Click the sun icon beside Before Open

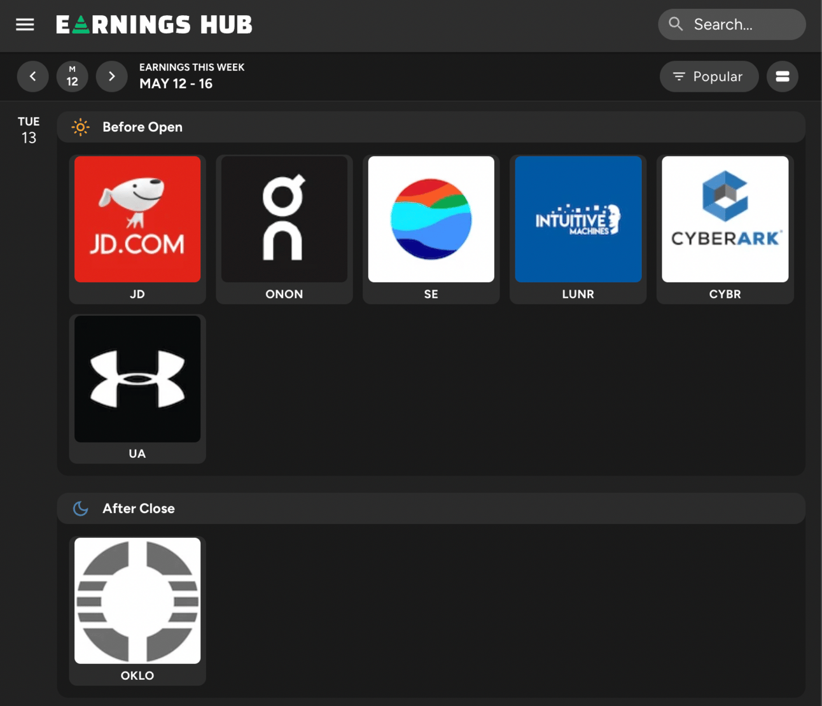click(80, 127)
